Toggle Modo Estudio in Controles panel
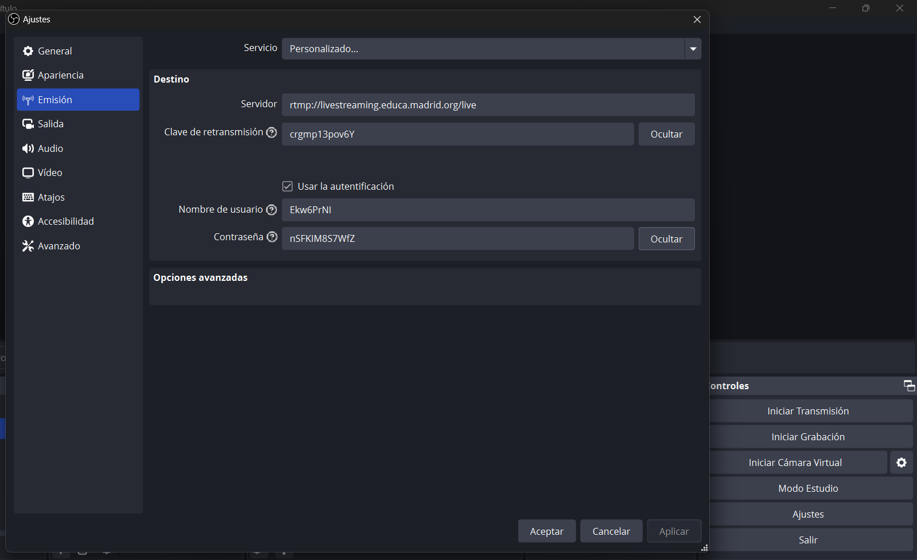Screen dimensions: 917x560 coord(810,488)
